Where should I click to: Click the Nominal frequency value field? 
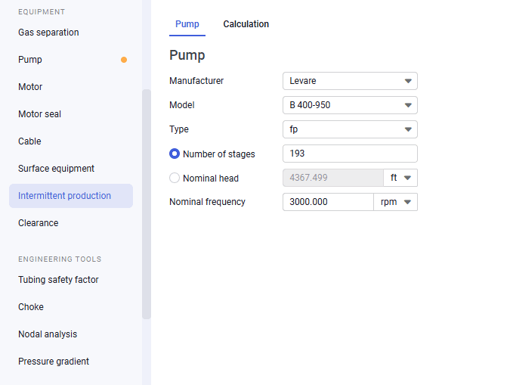(328, 202)
